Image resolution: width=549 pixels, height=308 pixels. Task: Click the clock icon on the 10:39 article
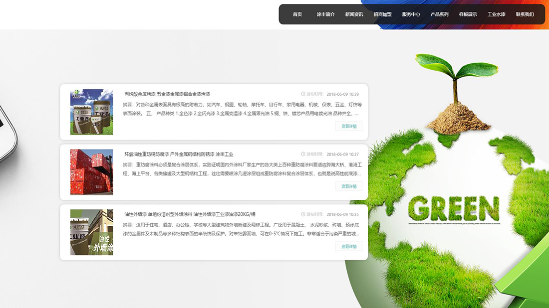[303, 94]
